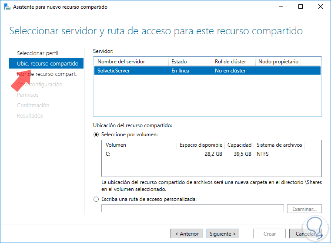The image size is (331, 243).
Task: Click the '< Anterior' button
Action: 187,233
